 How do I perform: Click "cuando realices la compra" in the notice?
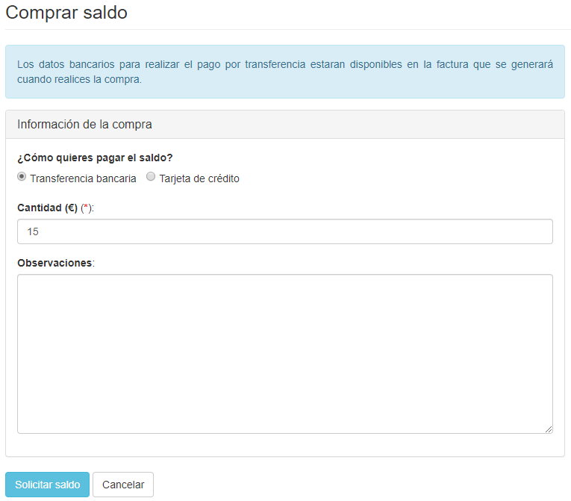coord(79,79)
